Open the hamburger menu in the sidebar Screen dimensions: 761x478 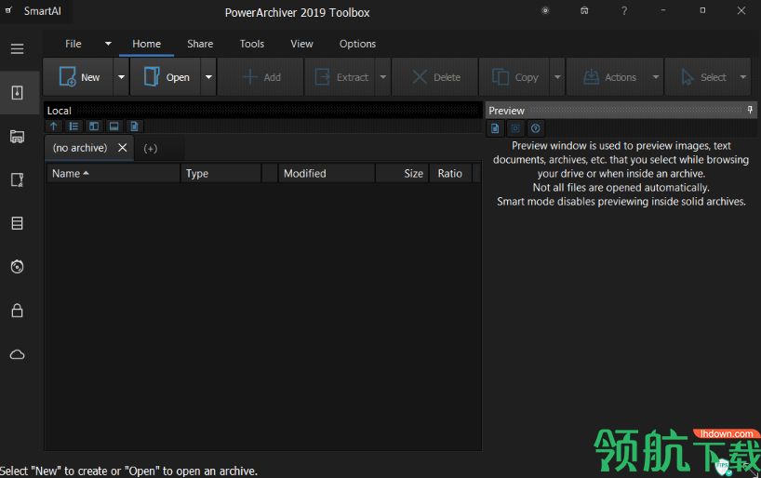(18, 49)
